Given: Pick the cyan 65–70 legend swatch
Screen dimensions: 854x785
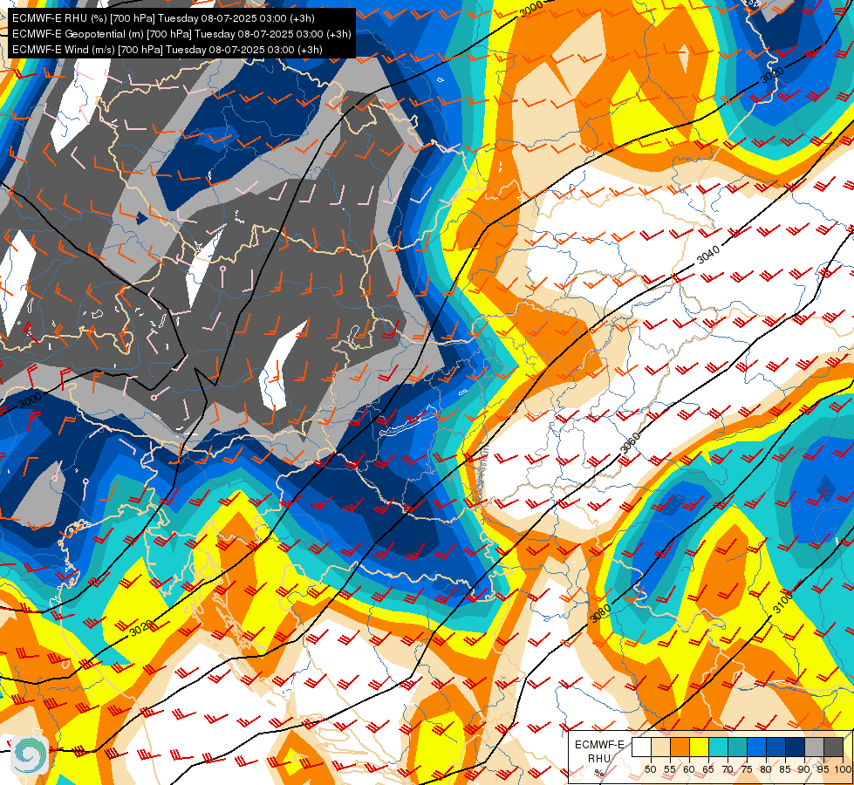Looking at the screenshot, I should 719,747.
